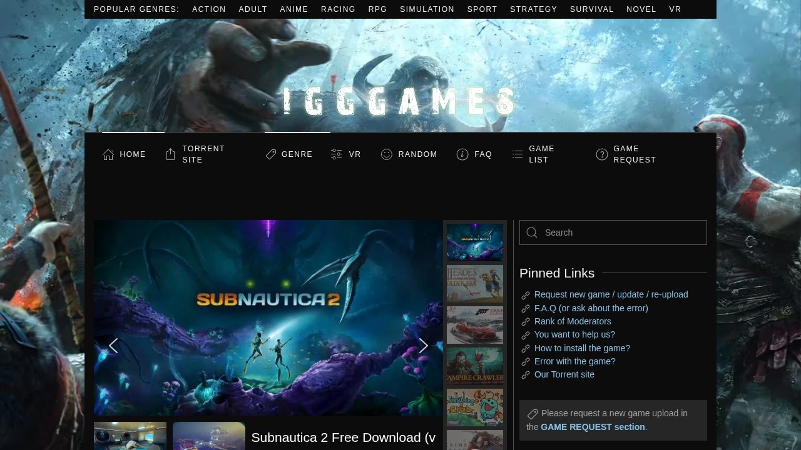
Task: Click the Game Request question-mark icon
Action: point(602,154)
